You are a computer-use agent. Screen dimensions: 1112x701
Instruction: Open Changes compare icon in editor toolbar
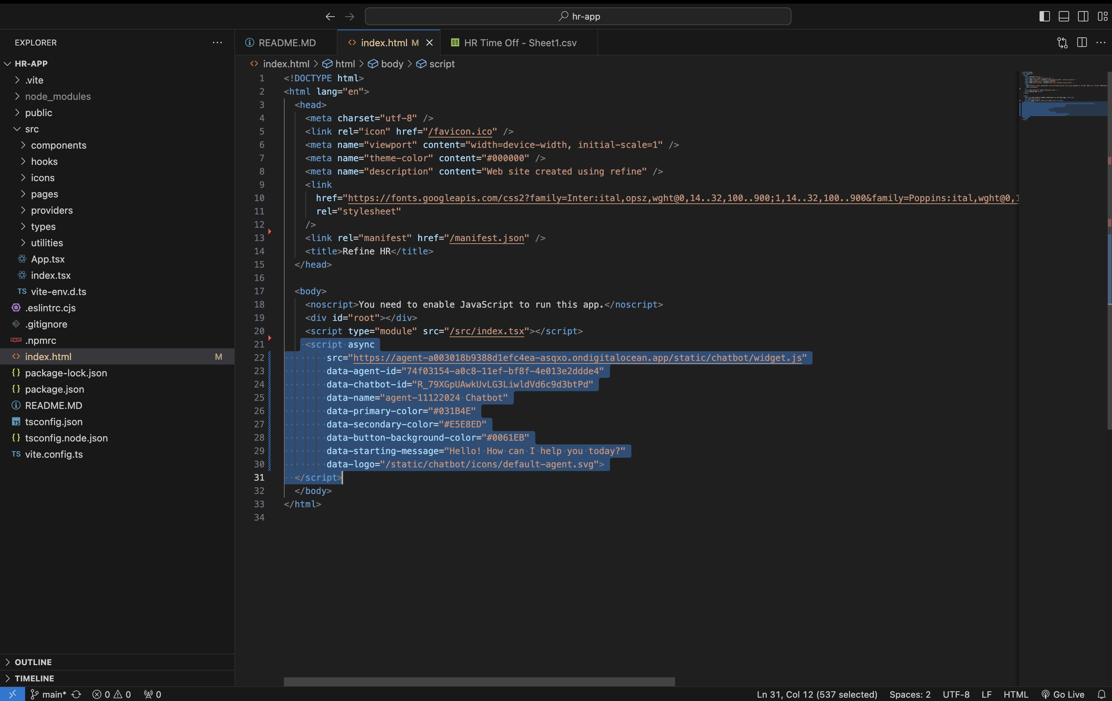click(x=1062, y=43)
